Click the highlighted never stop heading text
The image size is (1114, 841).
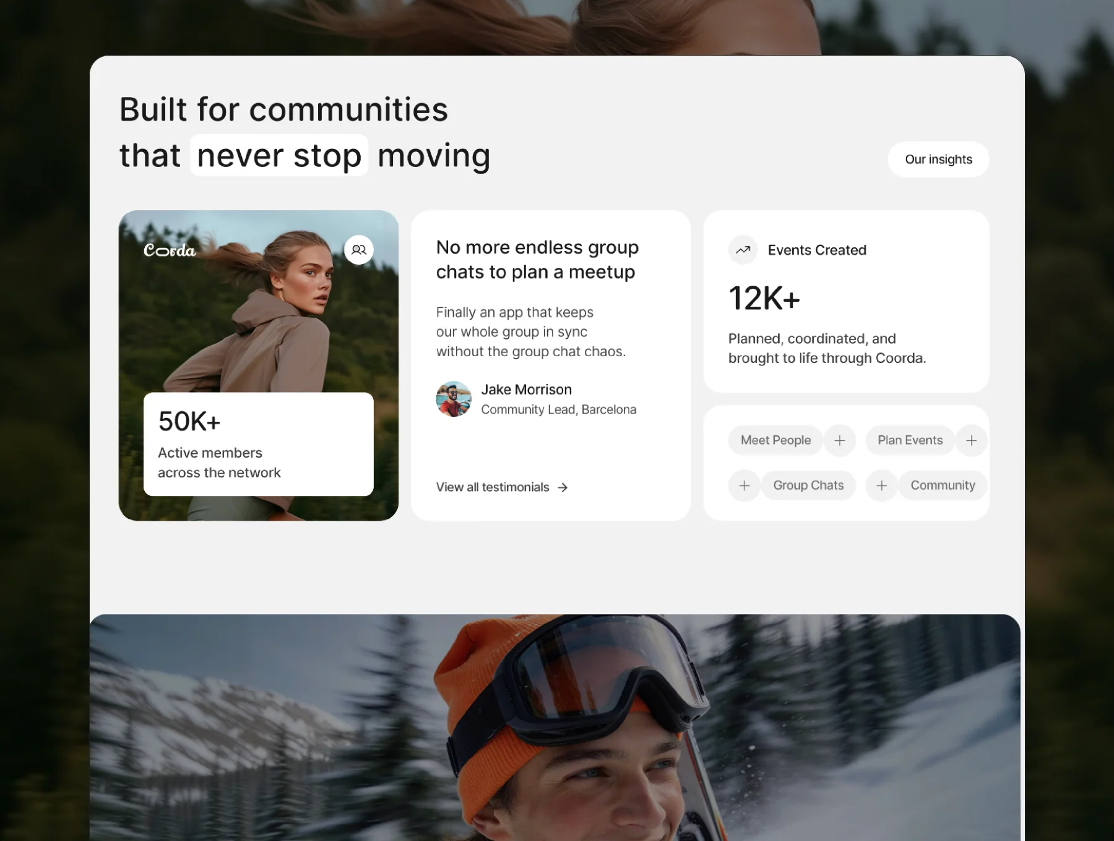279,155
